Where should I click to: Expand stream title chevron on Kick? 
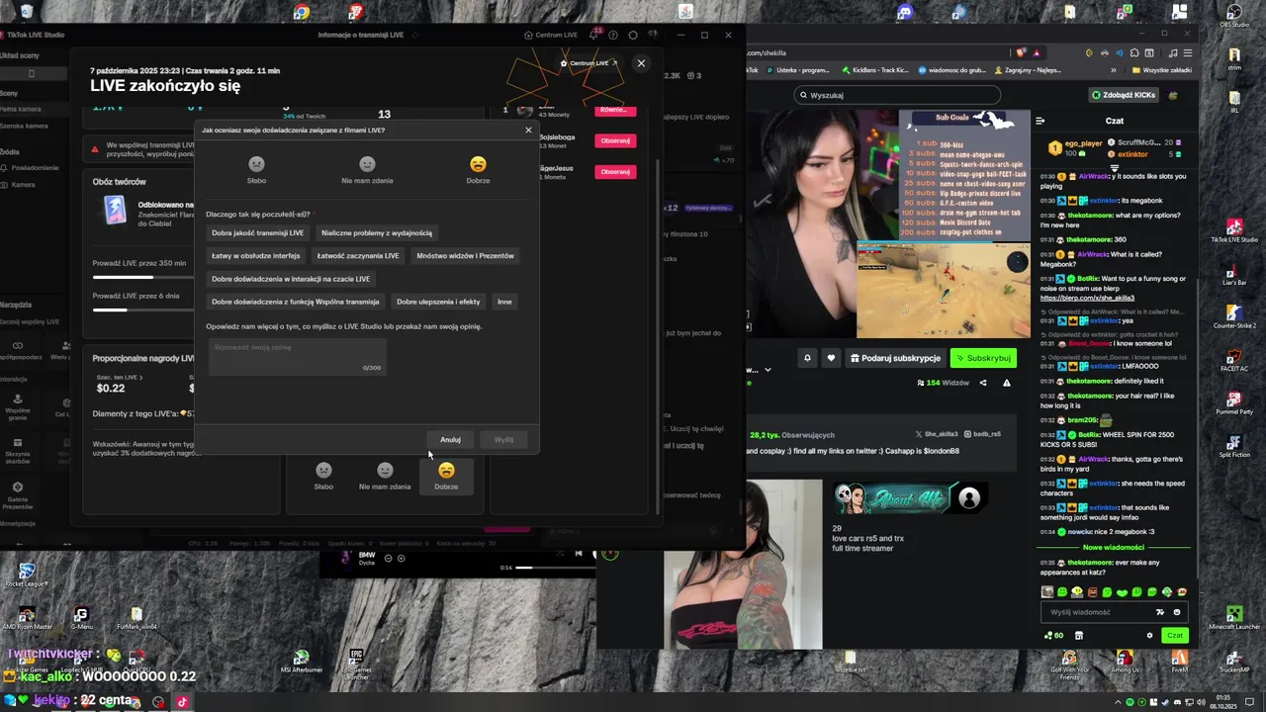[768, 370]
